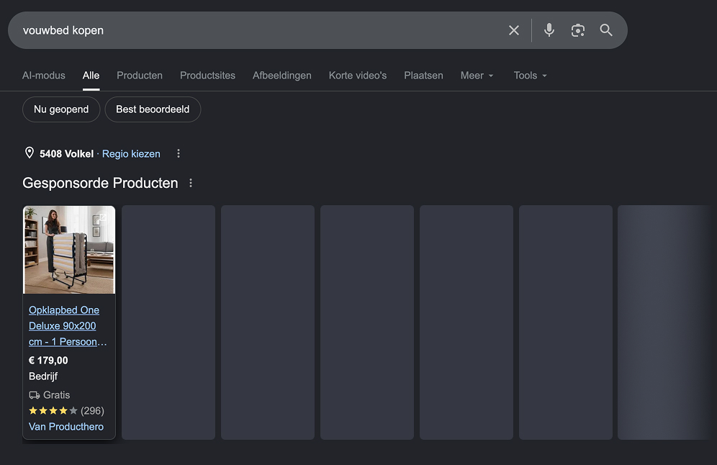Open the three-dot menu beside Gesponsorde Producten

coord(191,183)
